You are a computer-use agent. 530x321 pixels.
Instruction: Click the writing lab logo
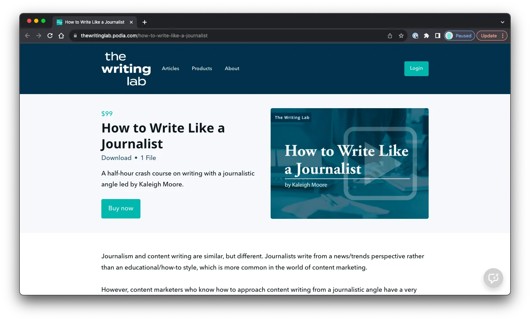coord(126,69)
